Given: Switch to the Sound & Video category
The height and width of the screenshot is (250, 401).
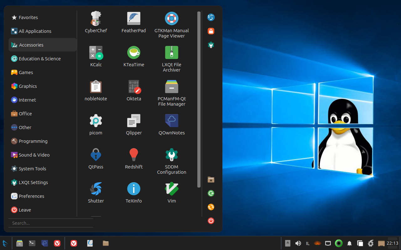Looking at the screenshot, I should 34,155.
